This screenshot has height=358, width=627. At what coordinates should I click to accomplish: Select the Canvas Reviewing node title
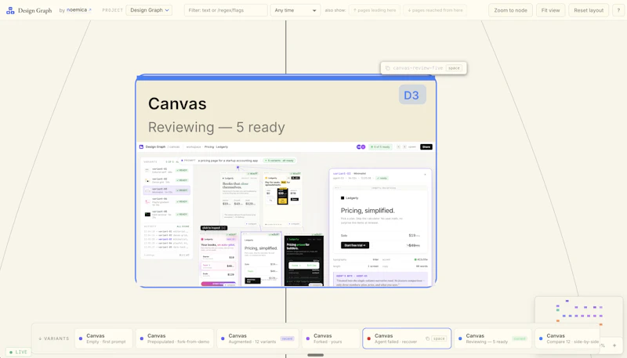point(177,104)
